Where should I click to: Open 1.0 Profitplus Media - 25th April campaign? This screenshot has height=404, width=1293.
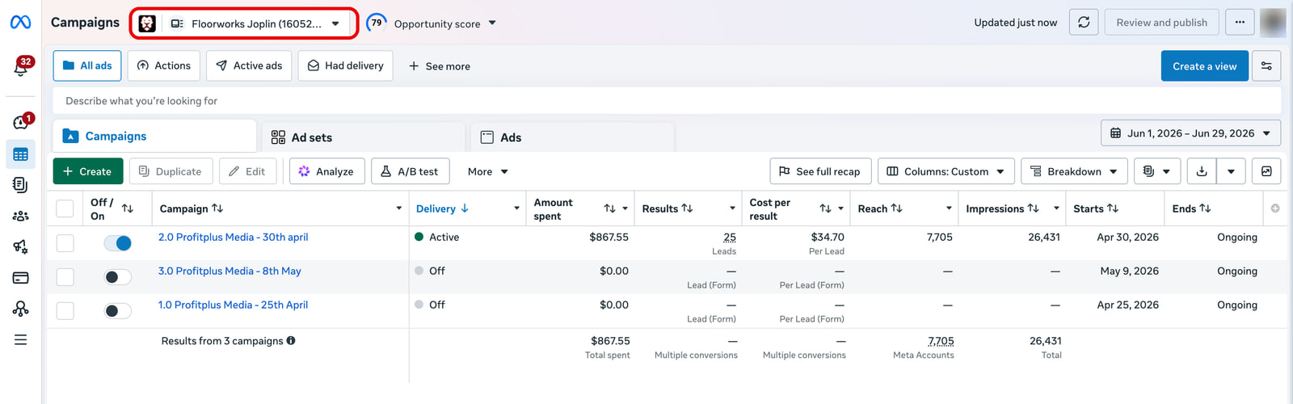(233, 305)
